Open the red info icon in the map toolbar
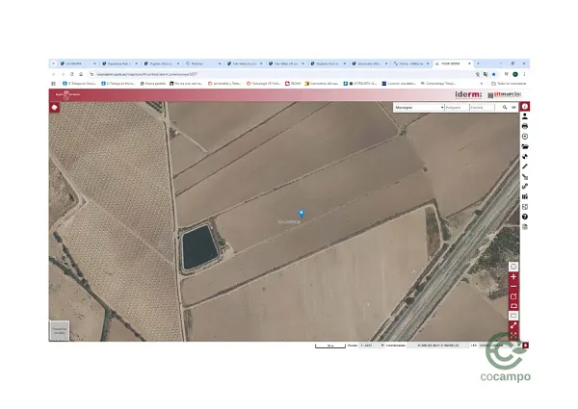This screenshot has height=409, width=578. [525, 107]
